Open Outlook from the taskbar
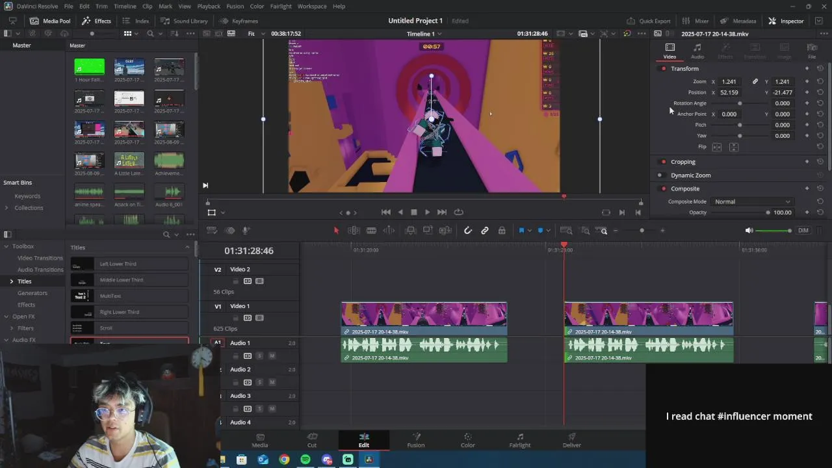The image size is (832, 468). click(x=263, y=460)
